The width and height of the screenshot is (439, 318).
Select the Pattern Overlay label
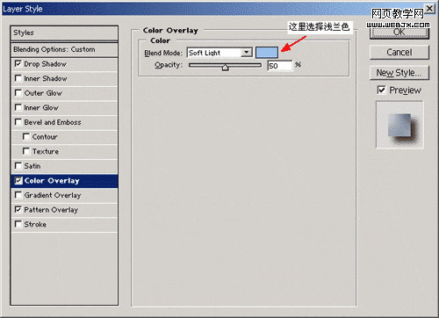click(x=51, y=210)
